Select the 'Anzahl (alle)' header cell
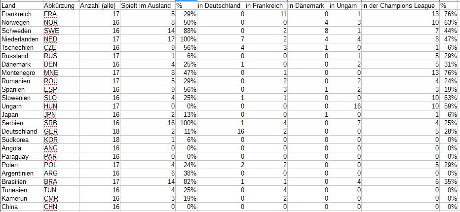The image size is (460, 212). pos(99,5)
